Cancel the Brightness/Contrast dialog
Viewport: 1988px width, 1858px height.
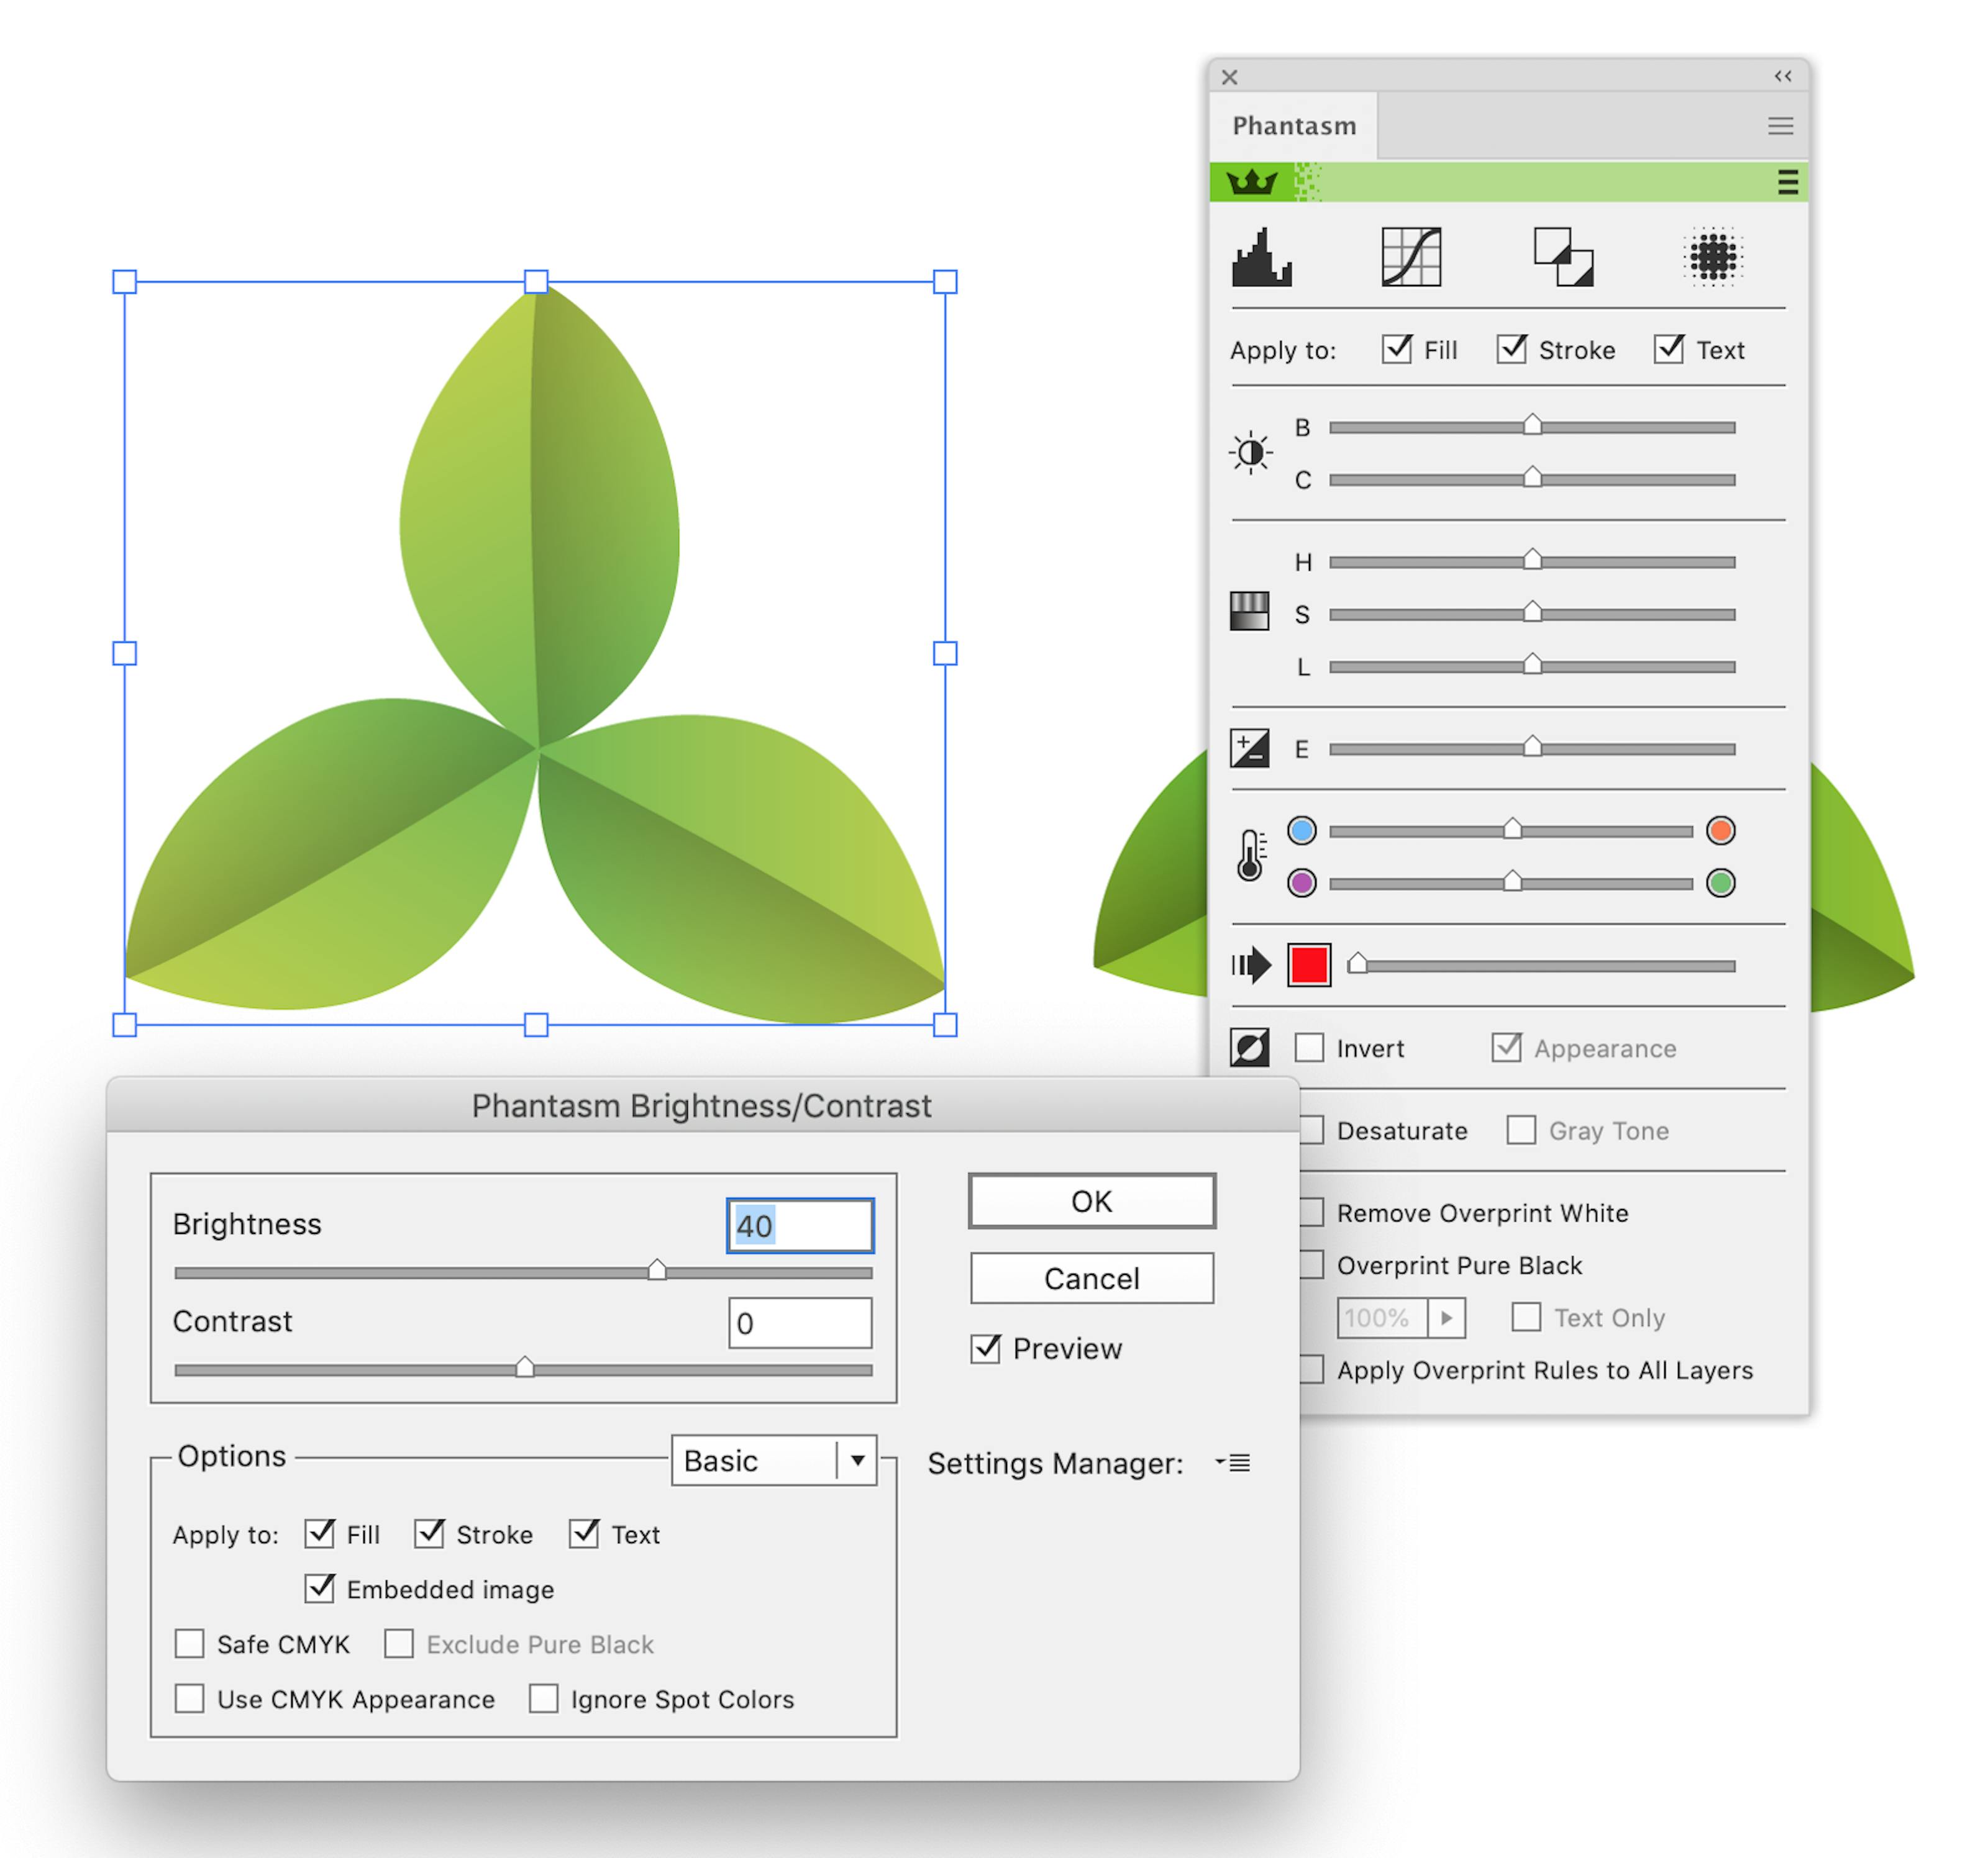click(x=1090, y=1279)
